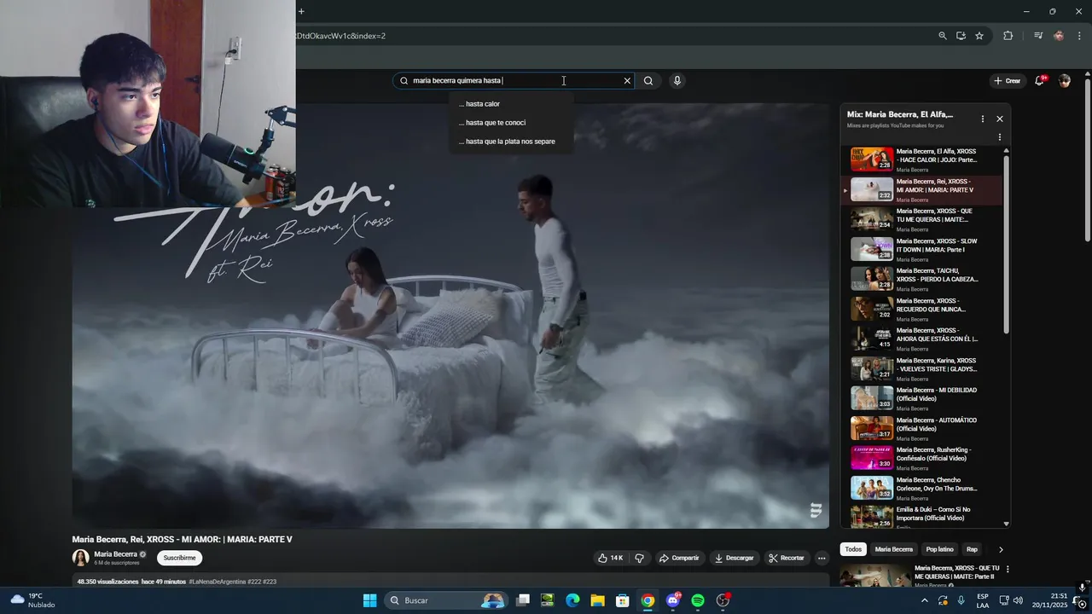The image size is (1092, 614).
Task: Select the 'Todos' filter chip
Action: click(853, 549)
